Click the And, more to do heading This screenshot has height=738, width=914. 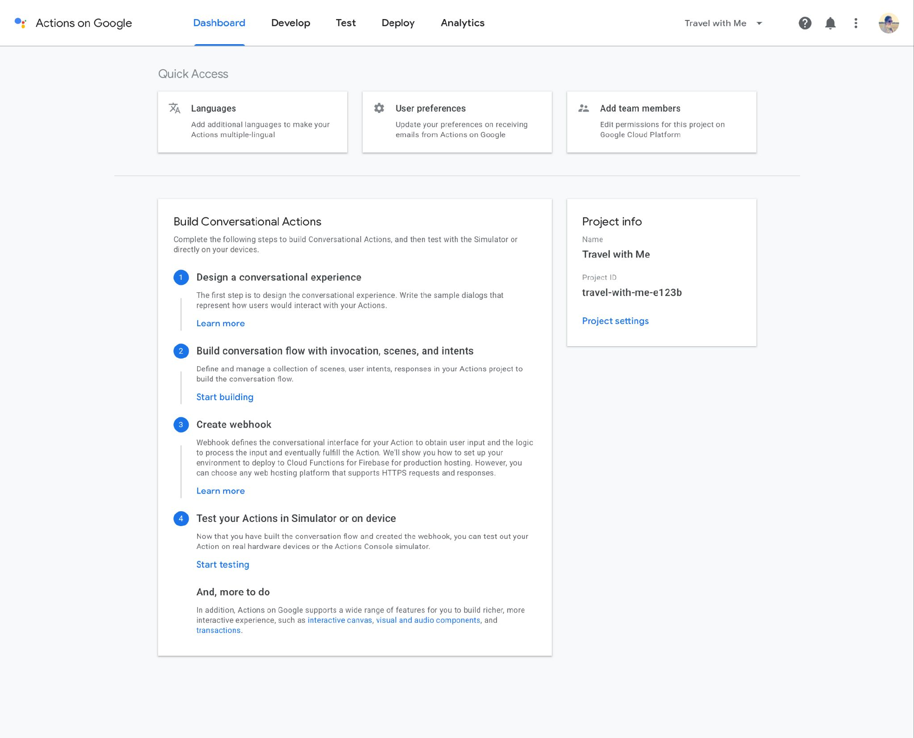(x=233, y=592)
